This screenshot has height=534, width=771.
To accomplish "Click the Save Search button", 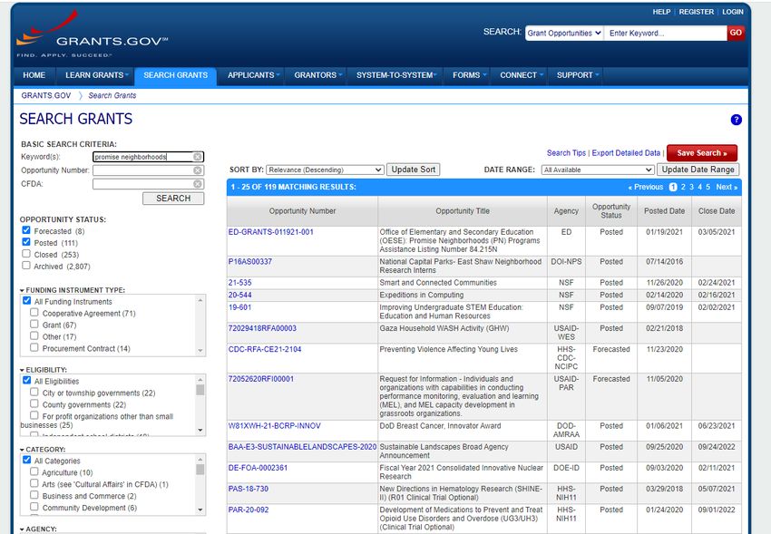I will click(x=702, y=153).
